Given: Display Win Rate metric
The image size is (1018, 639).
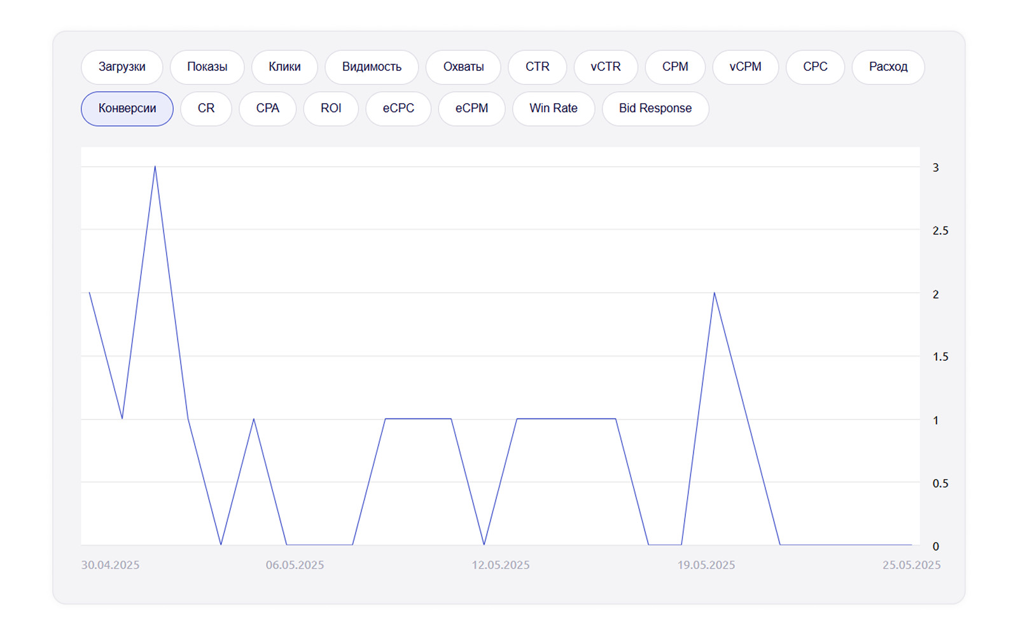Looking at the screenshot, I should point(553,108).
